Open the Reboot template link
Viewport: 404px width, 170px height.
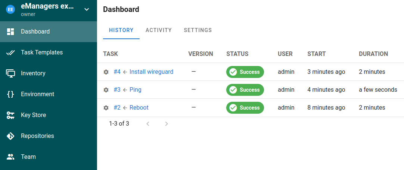coord(139,108)
